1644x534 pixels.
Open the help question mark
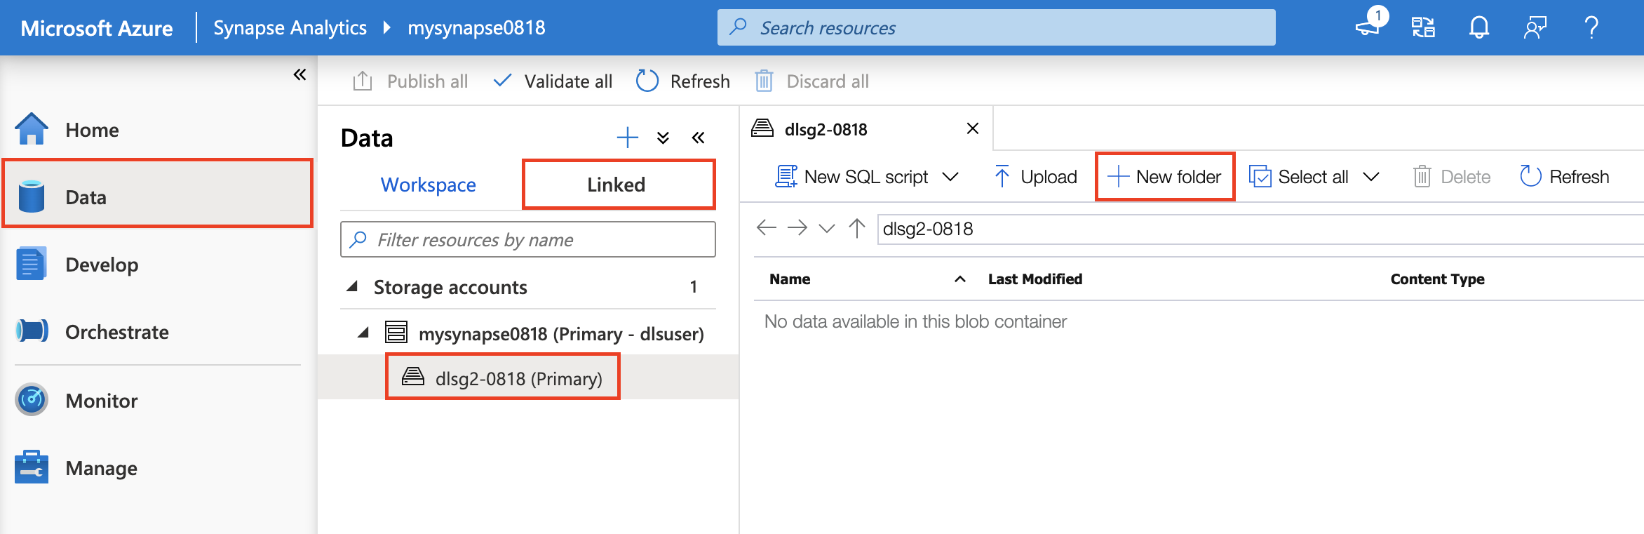tap(1591, 27)
